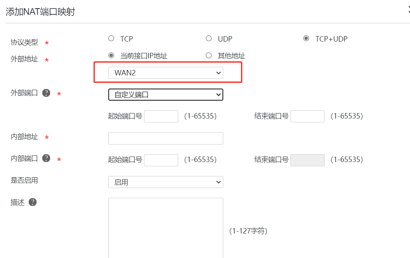This screenshot has height=258, width=410.
Task: Choose 当前接口IP地址 radio option
Action: click(111, 56)
